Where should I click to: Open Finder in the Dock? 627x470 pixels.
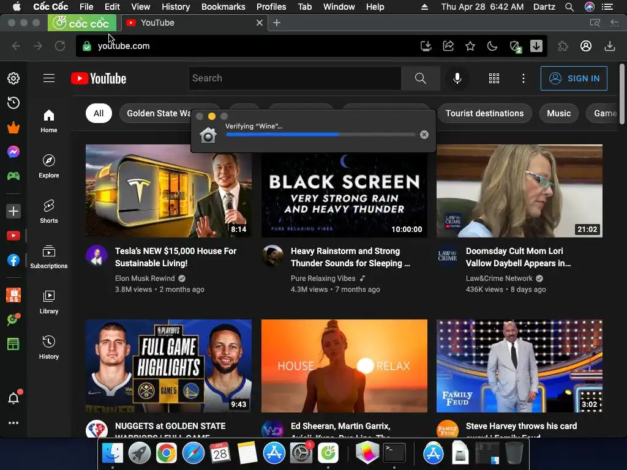pyautogui.click(x=113, y=453)
